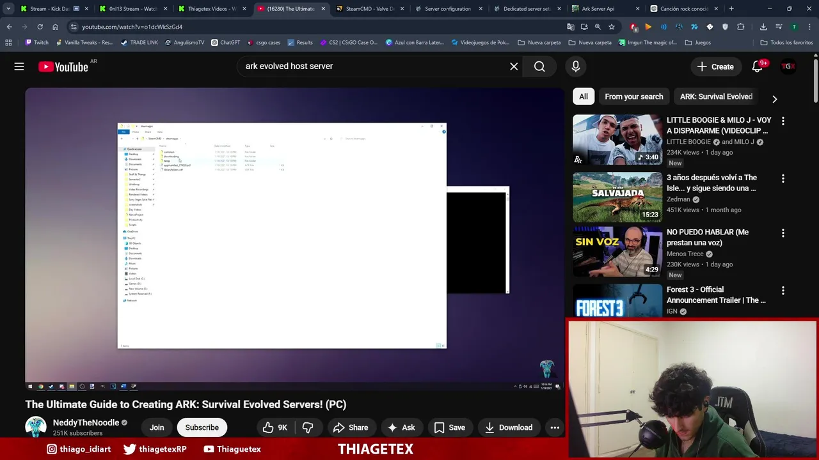
Task: Open the SALVAJADA video thumbnail
Action: 617,197
